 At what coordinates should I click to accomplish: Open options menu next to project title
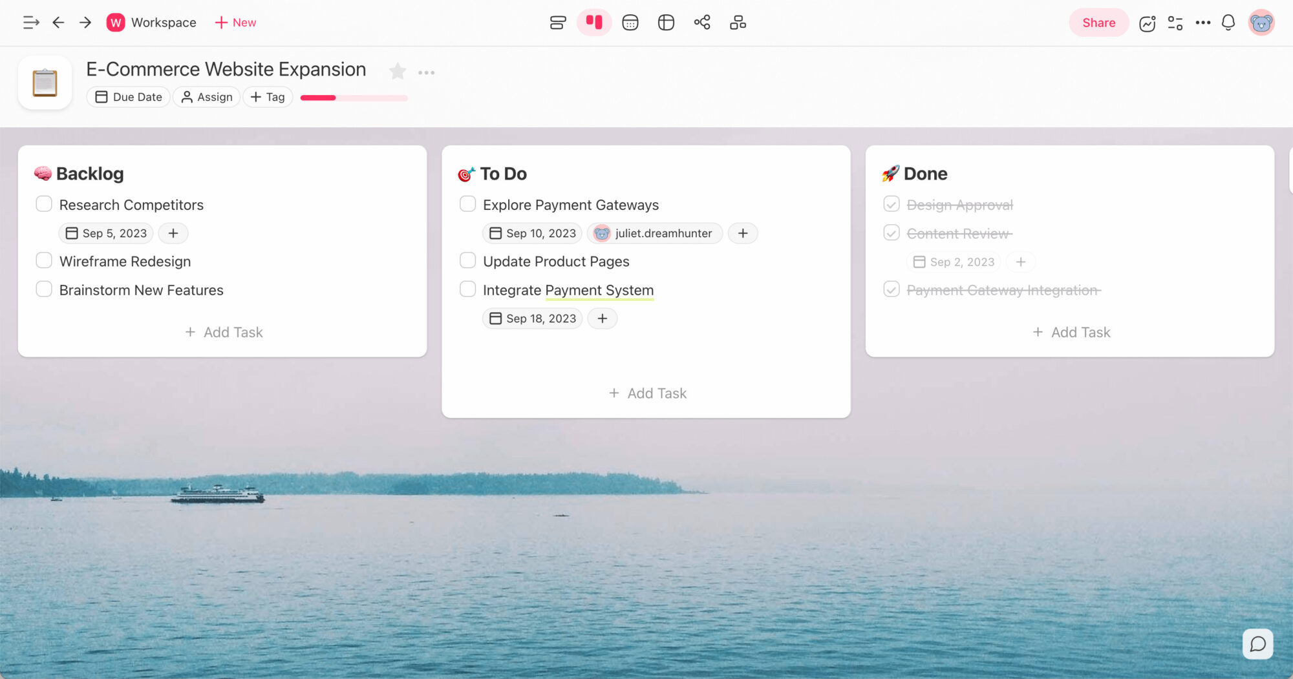(426, 72)
